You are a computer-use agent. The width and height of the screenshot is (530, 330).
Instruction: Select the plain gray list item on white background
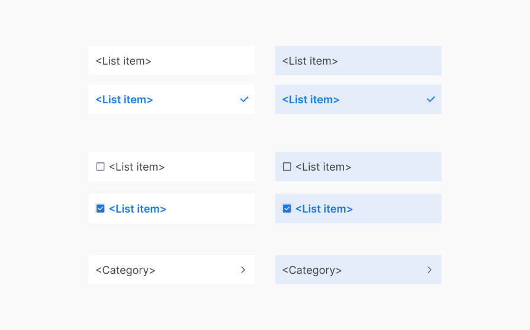point(124,61)
